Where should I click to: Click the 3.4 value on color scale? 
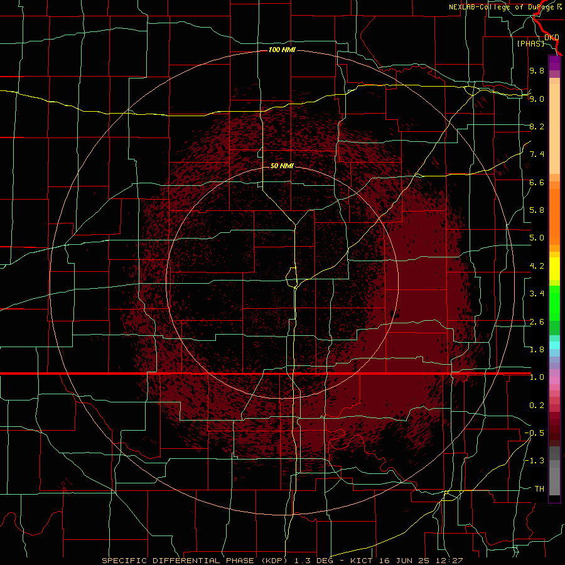537,294
